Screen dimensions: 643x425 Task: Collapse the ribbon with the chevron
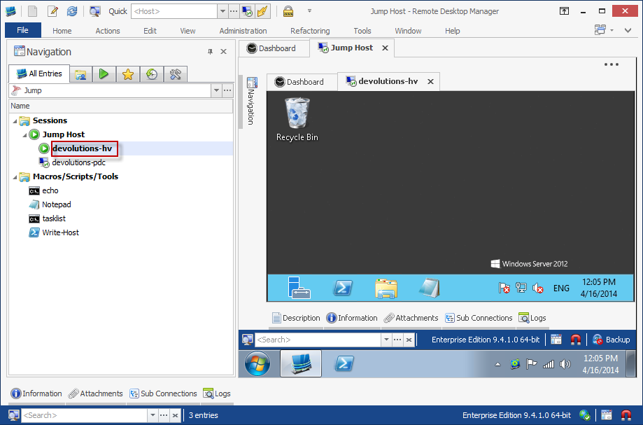pyautogui.click(x=628, y=30)
